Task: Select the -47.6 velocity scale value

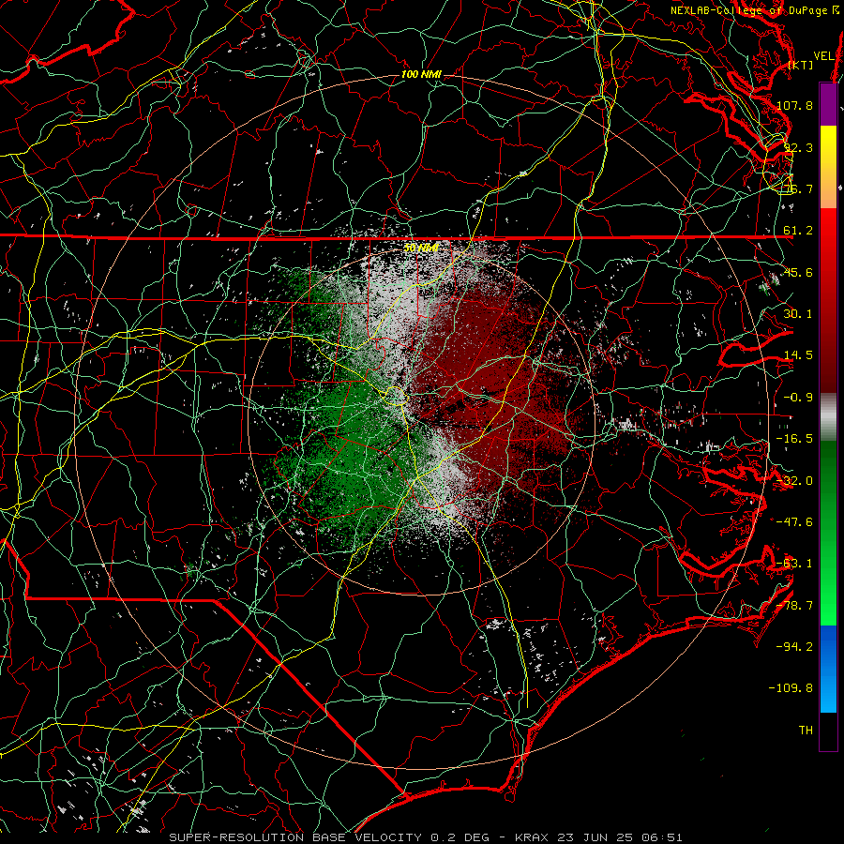Action: pos(795,522)
